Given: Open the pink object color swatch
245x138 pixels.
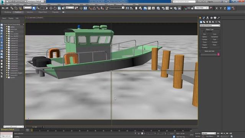Looking at the screenshot, I should [x=219, y=54].
